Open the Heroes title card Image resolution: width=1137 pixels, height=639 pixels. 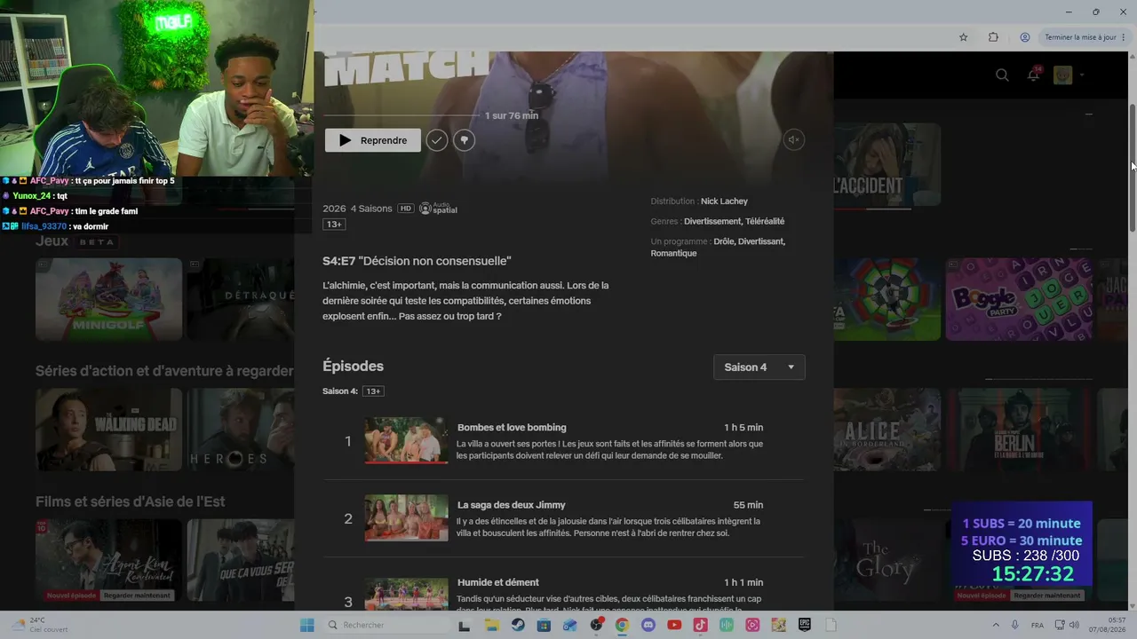240,430
